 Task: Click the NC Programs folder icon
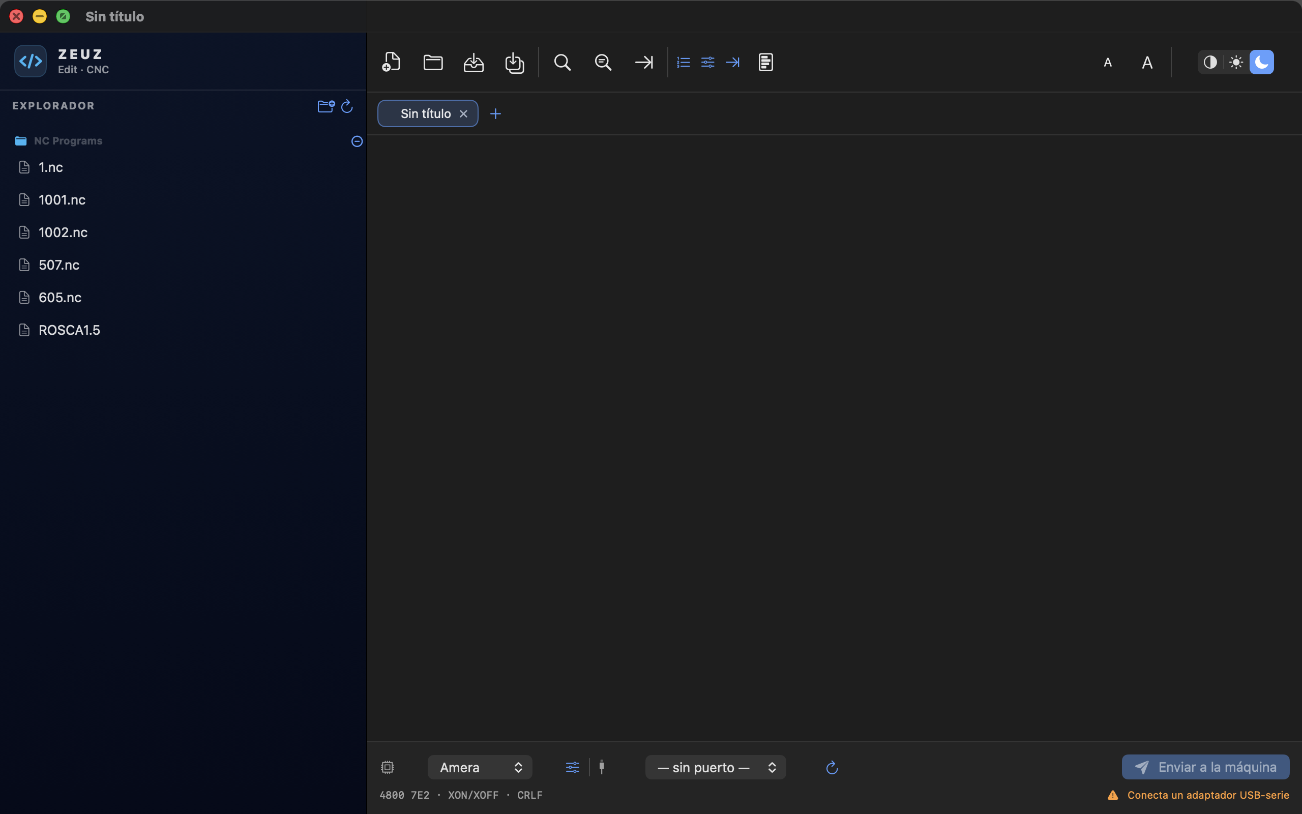(x=21, y=141)
